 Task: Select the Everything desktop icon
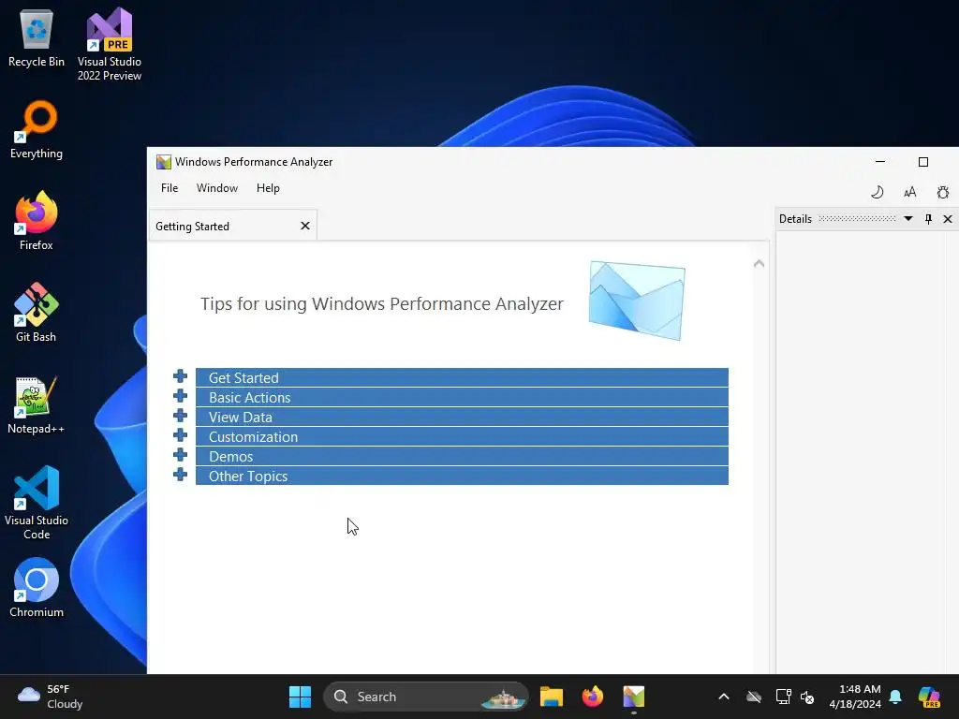click(x=37, y=129)
